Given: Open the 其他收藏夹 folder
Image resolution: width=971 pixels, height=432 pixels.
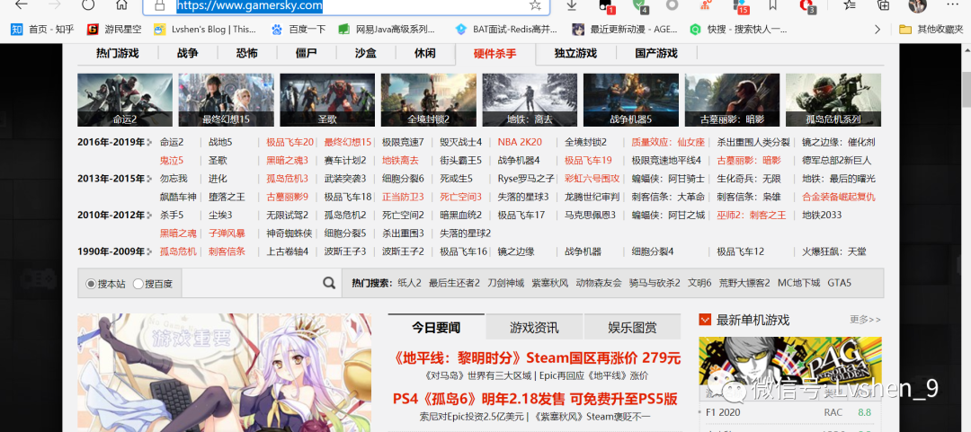Looking at the screenshot, I should click(x=931, y=29).
